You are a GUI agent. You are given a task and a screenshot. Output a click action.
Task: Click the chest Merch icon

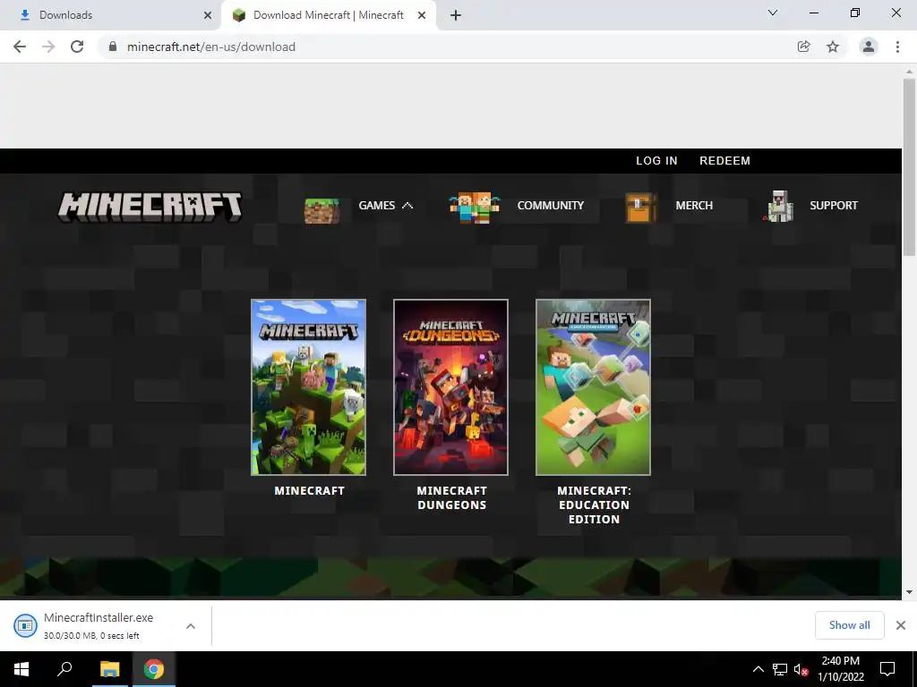click(641, 208)
